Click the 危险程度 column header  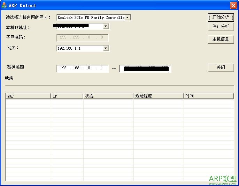click(158, 96)
